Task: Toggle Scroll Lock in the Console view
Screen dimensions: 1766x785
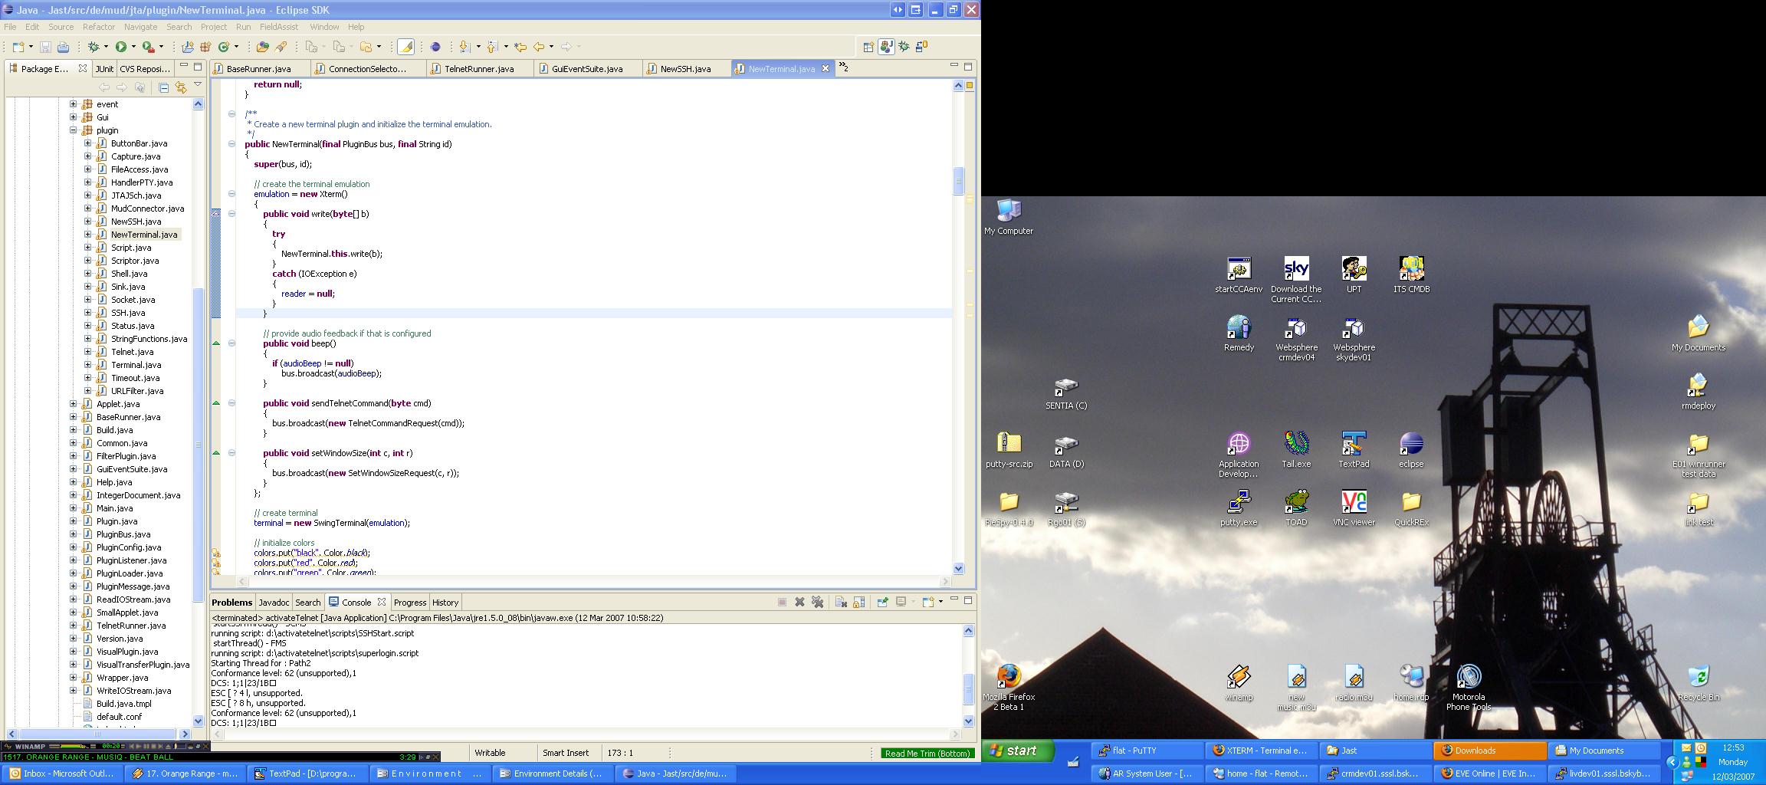Action: pyautogui.click(x=859, y=603)
